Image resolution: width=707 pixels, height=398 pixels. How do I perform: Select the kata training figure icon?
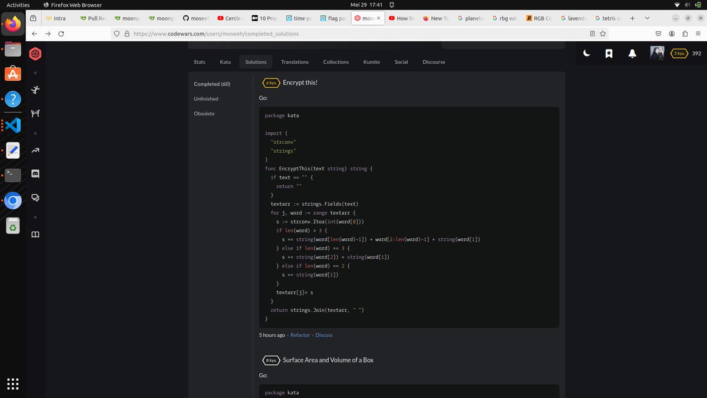click(35, 89)
